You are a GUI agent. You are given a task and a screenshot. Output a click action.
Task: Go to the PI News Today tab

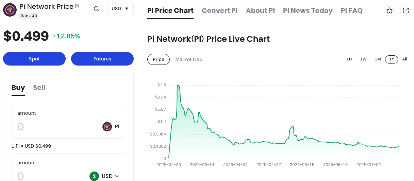(x=308, y=11)
